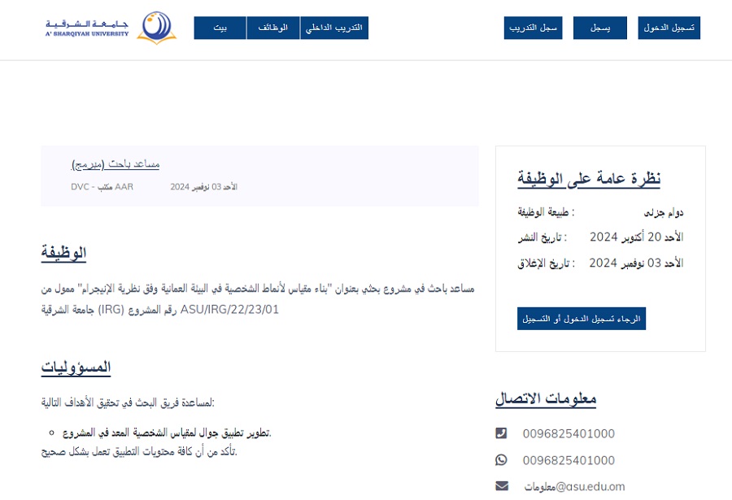Click الرجاء تسجيل الدخول أو التسجيل button
Image resolution: width=732 pixels, height=500 pixels.
coord(581,319)
